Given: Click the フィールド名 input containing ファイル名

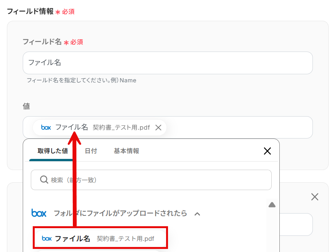Looking at the screenshot, I should tap(168, 63).
